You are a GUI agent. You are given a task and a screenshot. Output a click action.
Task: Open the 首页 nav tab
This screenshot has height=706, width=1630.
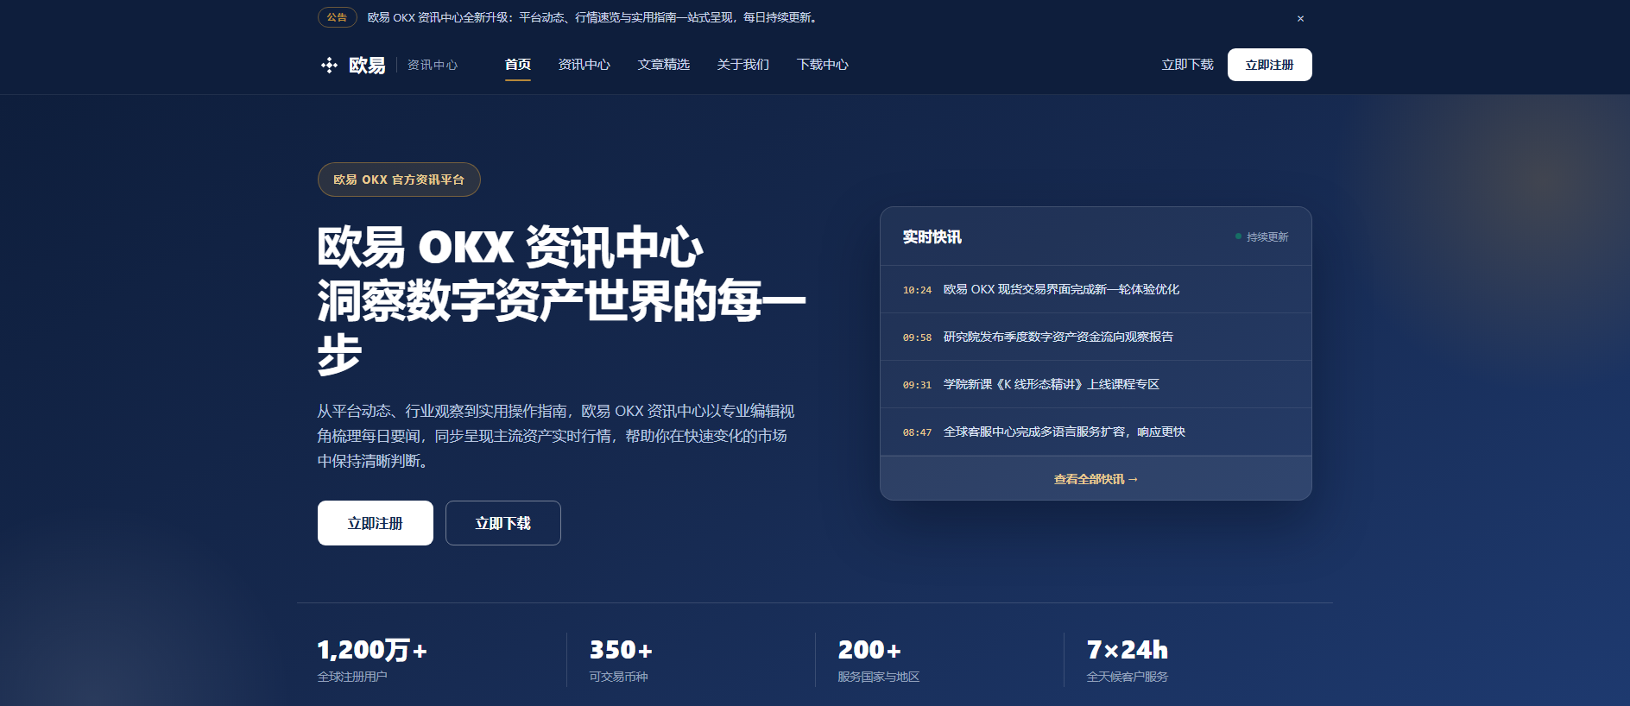(x=518, y=65)
